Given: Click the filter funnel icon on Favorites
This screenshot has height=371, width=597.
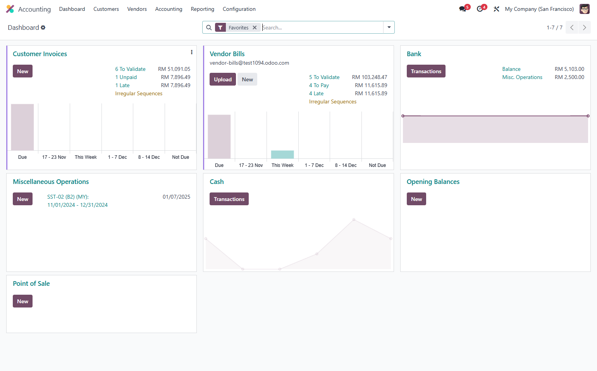Looking at the screenshot, I should [220, 27].
